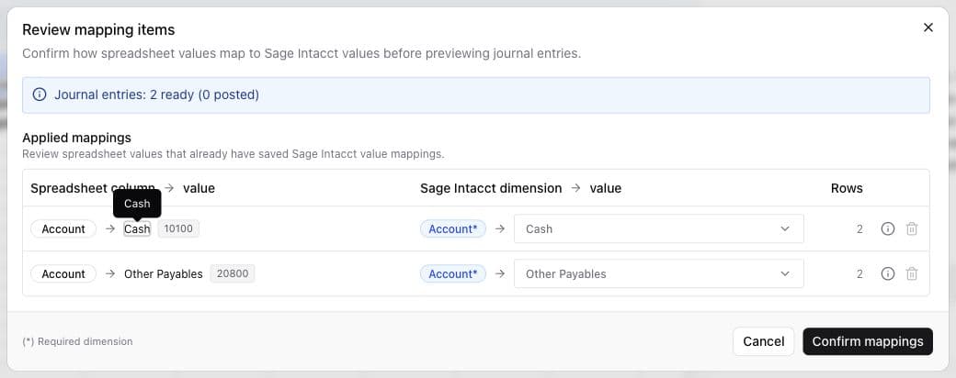Click the info icon in the journal entries banner

40,94
